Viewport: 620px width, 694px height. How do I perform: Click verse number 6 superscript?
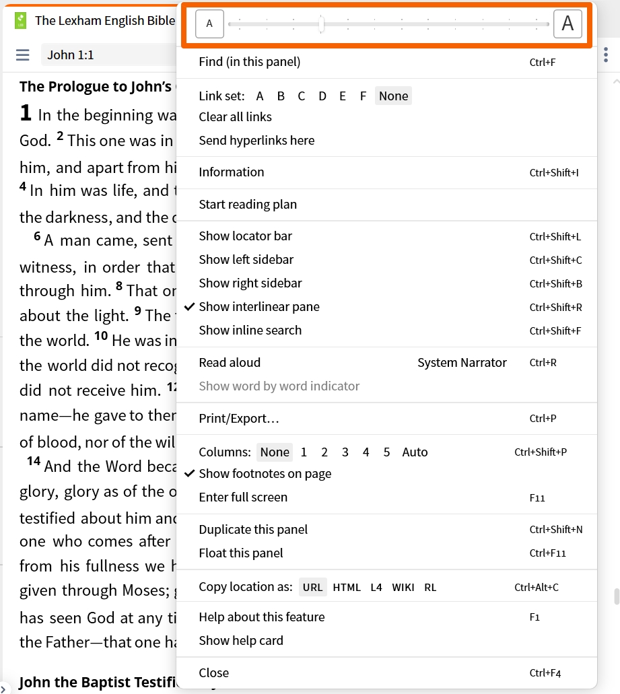point(37,236)
